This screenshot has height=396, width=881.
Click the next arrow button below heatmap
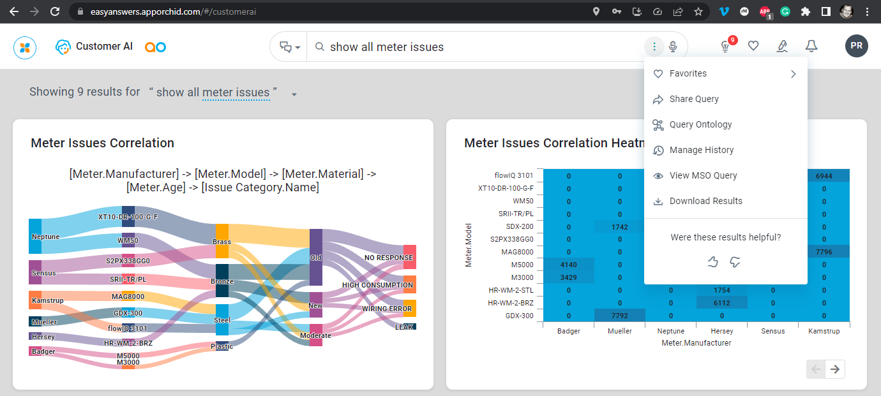pyautogui.click(x=835, y=369)
